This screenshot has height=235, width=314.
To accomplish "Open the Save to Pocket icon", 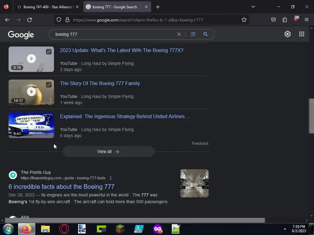I will [274, 20].
